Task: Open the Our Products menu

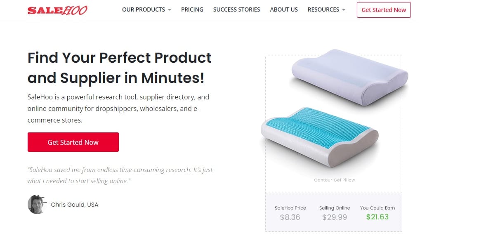Action: point(144,9)
